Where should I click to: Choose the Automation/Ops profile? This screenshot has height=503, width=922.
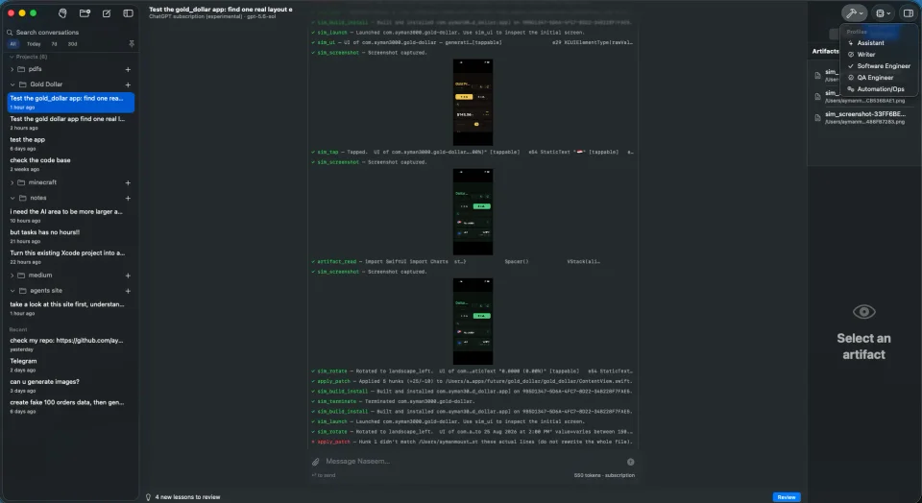(x=879, y=89)
